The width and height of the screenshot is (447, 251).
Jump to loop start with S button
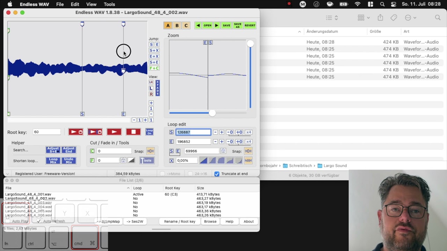click(151, 45)
